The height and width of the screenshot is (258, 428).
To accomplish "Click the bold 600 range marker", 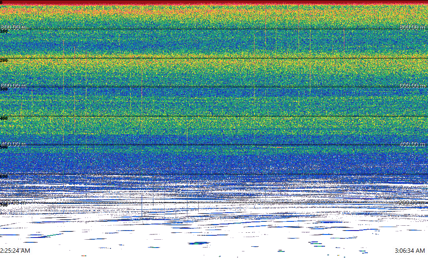I will point(4,177).
